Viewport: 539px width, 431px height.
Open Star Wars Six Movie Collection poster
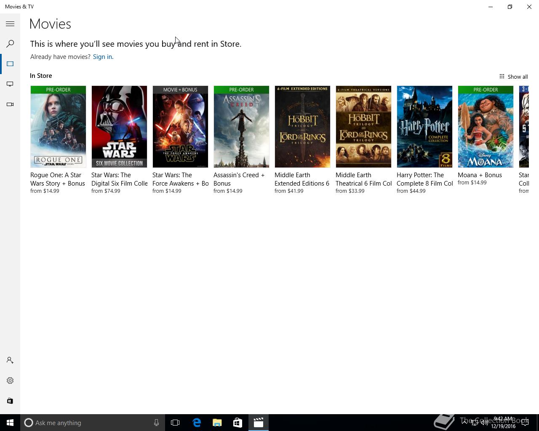pos(119,127)
